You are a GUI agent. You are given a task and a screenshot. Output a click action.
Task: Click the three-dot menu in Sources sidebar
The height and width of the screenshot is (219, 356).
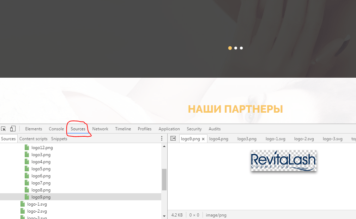[x=162, y=138]
